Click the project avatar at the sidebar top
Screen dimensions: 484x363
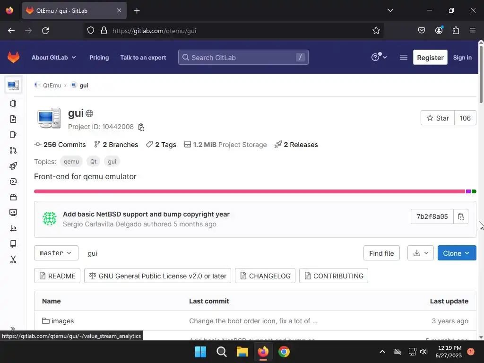13,85
